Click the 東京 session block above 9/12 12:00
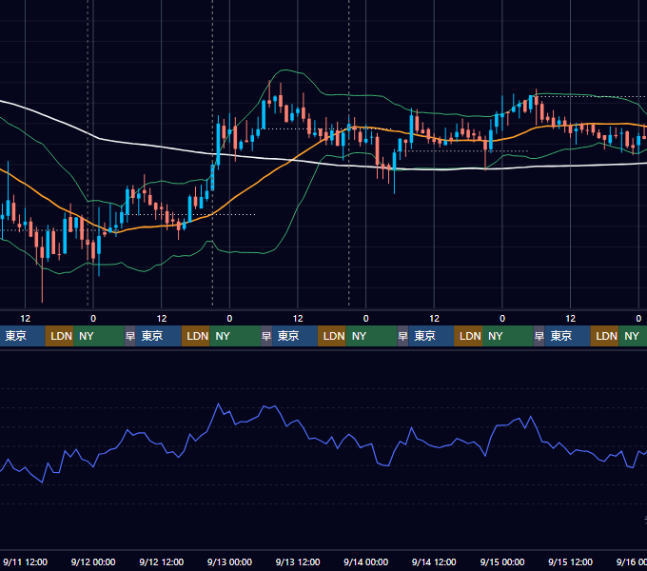This screenshot has height=571, width=647. 159,336
